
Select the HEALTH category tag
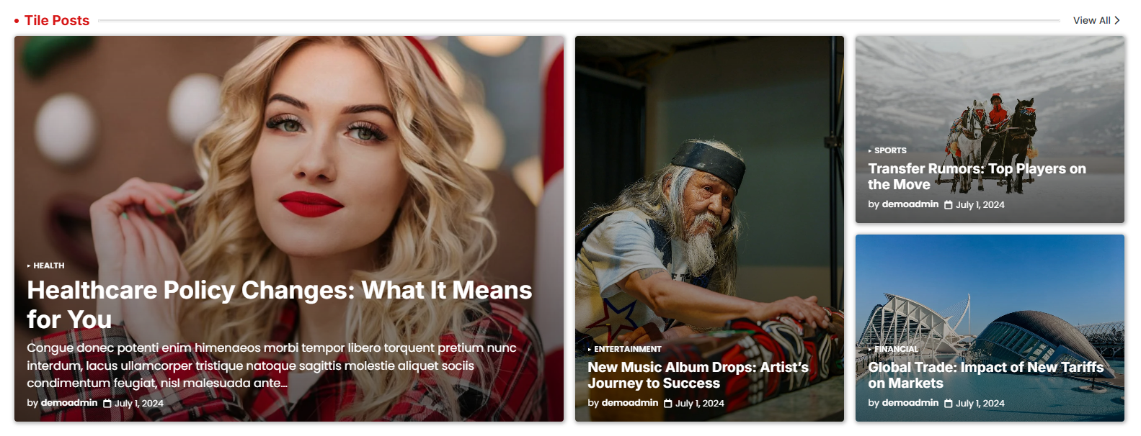click(x=48, y=265)
